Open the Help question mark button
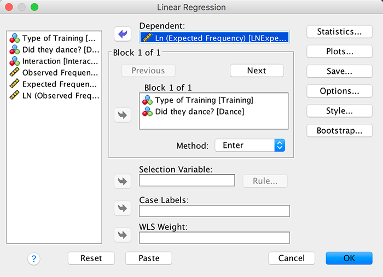The width and height of the screenshot is (383, 277). pyautogui.click(x=34, y=258)
